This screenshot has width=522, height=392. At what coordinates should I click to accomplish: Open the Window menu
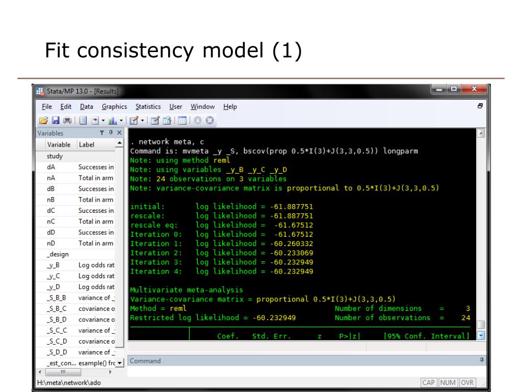click(x=202, y=107)
